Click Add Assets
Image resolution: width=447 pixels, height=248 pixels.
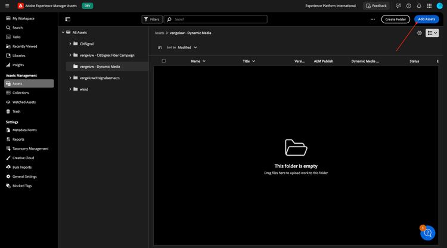point(427,19)
